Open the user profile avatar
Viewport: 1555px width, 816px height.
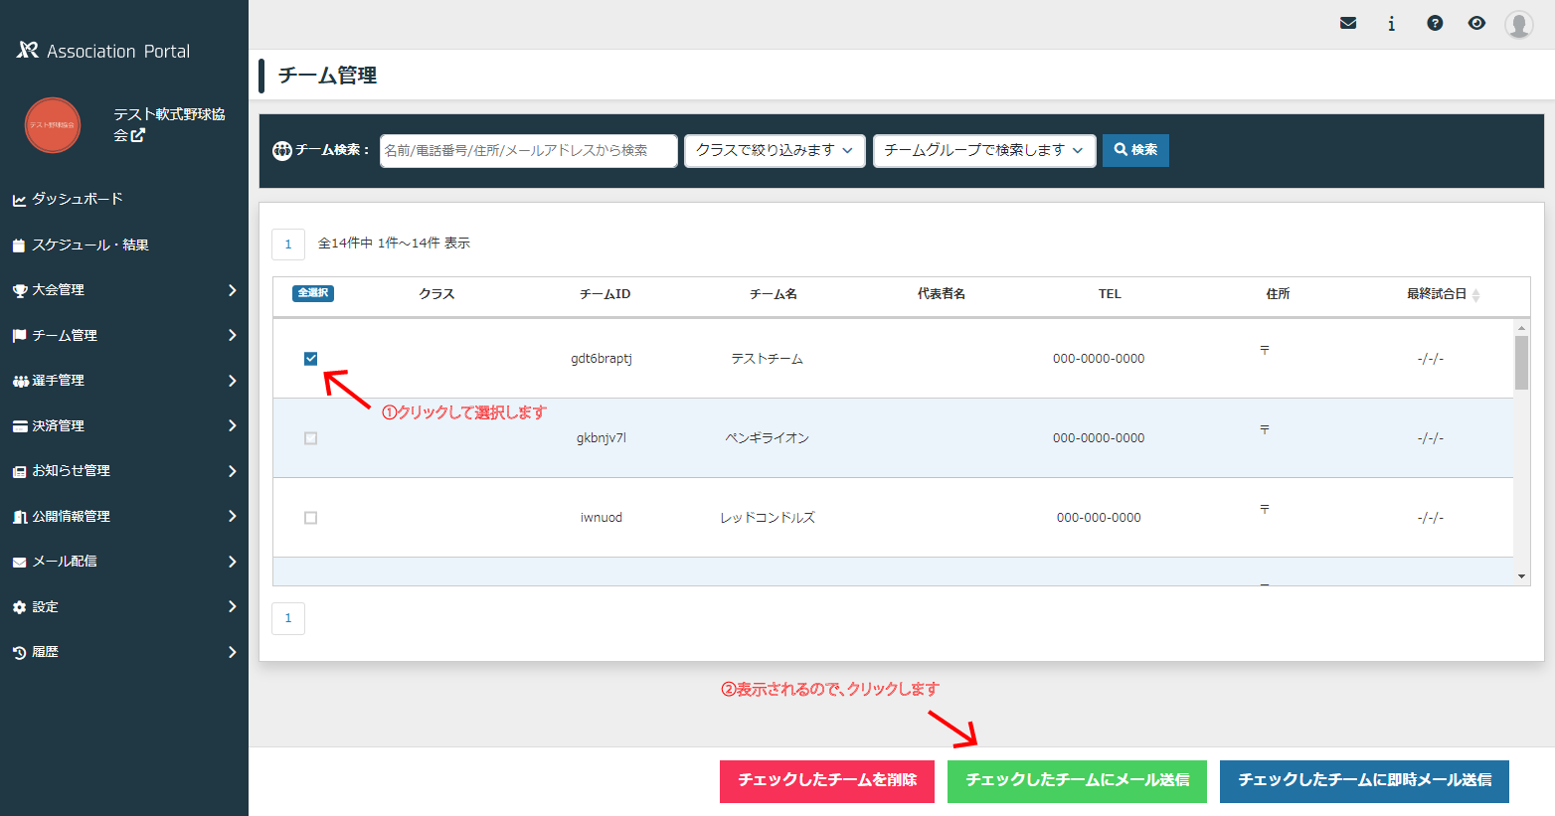[1518, 24]
